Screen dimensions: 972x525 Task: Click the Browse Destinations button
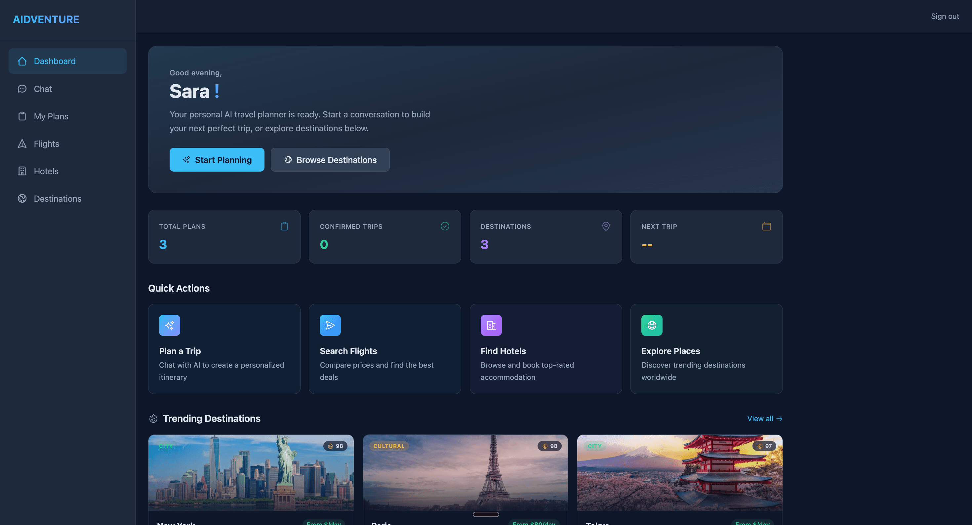click(x=330, y=160)
